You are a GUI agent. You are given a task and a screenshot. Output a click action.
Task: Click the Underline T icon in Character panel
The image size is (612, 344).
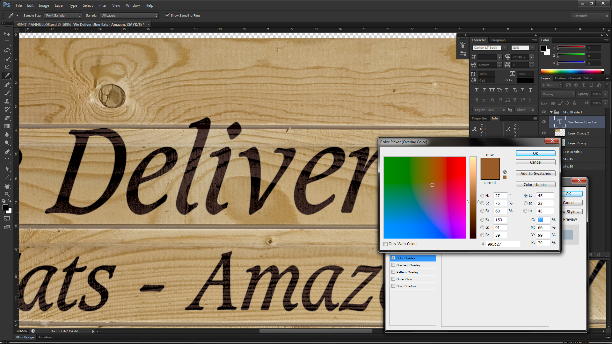[x=523, y=90]
